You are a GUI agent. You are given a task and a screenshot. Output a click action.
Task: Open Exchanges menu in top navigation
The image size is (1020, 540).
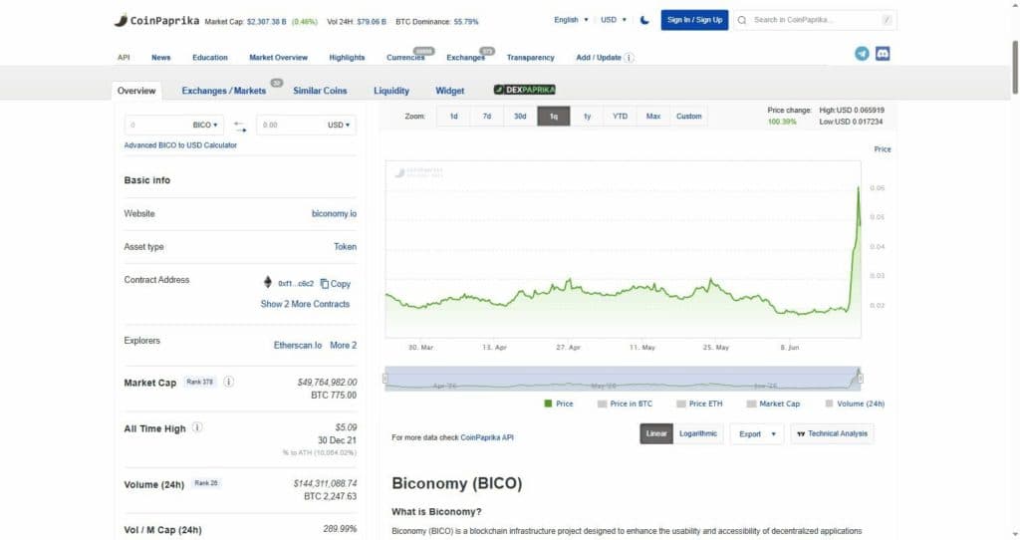coord(465,58)
